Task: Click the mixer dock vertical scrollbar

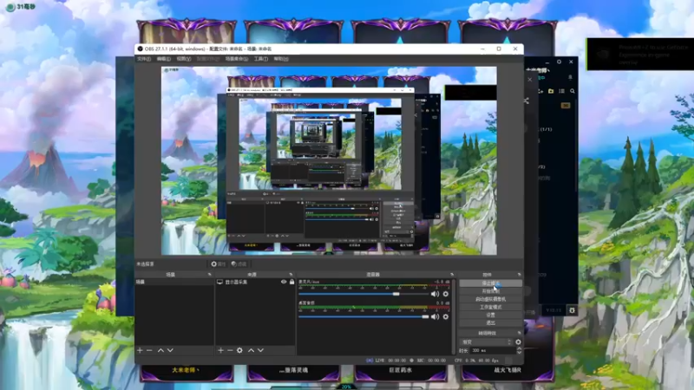Action: coord(454,315)
